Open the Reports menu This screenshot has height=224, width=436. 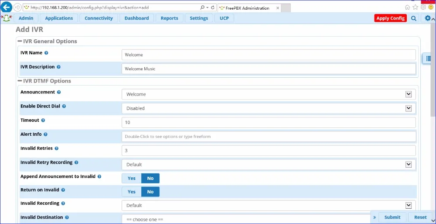pyautogui.click(x=169, y=18)
